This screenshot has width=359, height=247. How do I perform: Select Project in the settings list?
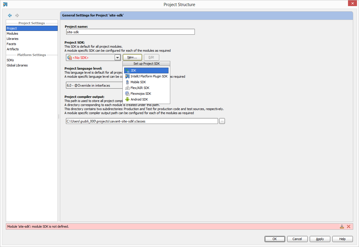click(32, 28)
